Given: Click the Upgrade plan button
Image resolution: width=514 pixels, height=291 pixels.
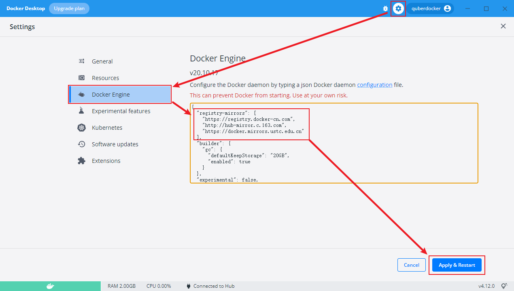Looking at the screenshot, I should coord(69,8).
